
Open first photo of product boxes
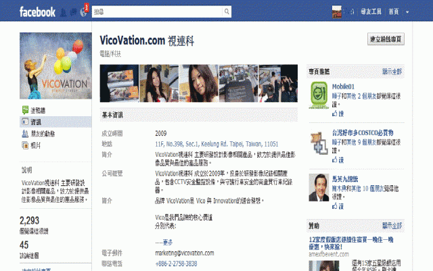(x=119, y=83)
